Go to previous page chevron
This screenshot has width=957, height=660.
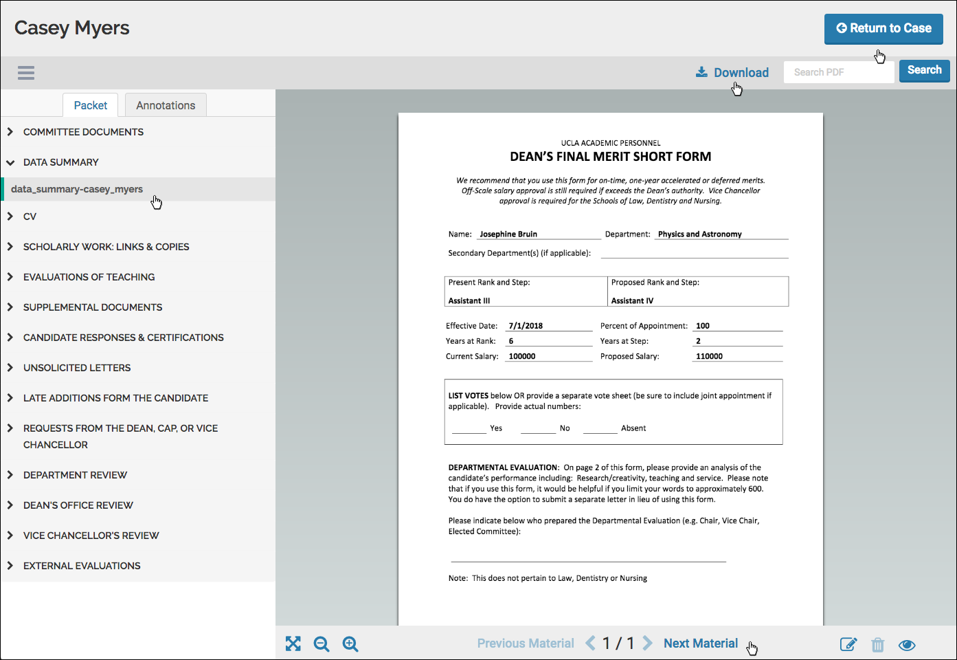(590, 643)
